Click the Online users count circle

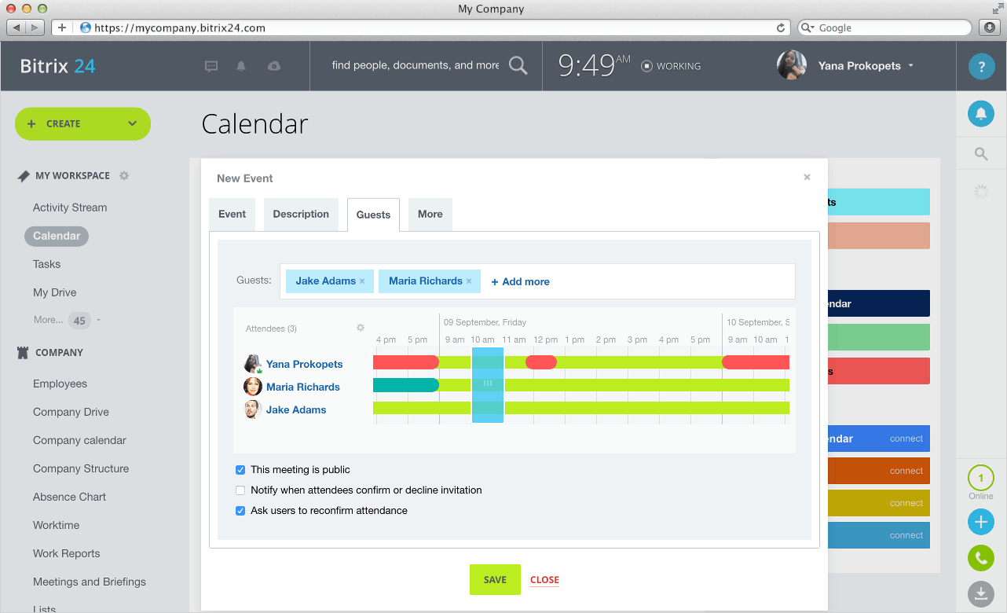click(981, 478)
